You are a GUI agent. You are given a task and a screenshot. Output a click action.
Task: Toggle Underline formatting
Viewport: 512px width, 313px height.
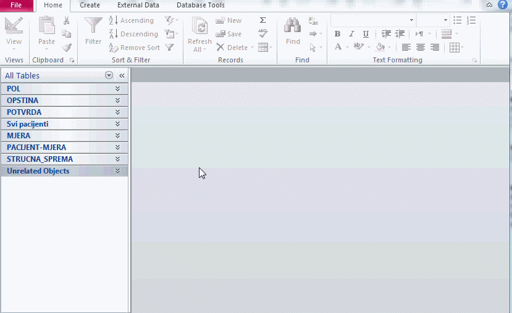366,33
